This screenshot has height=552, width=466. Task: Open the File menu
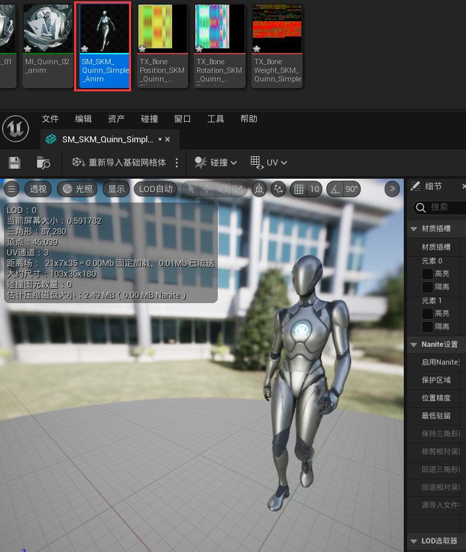tap(50, 119)
